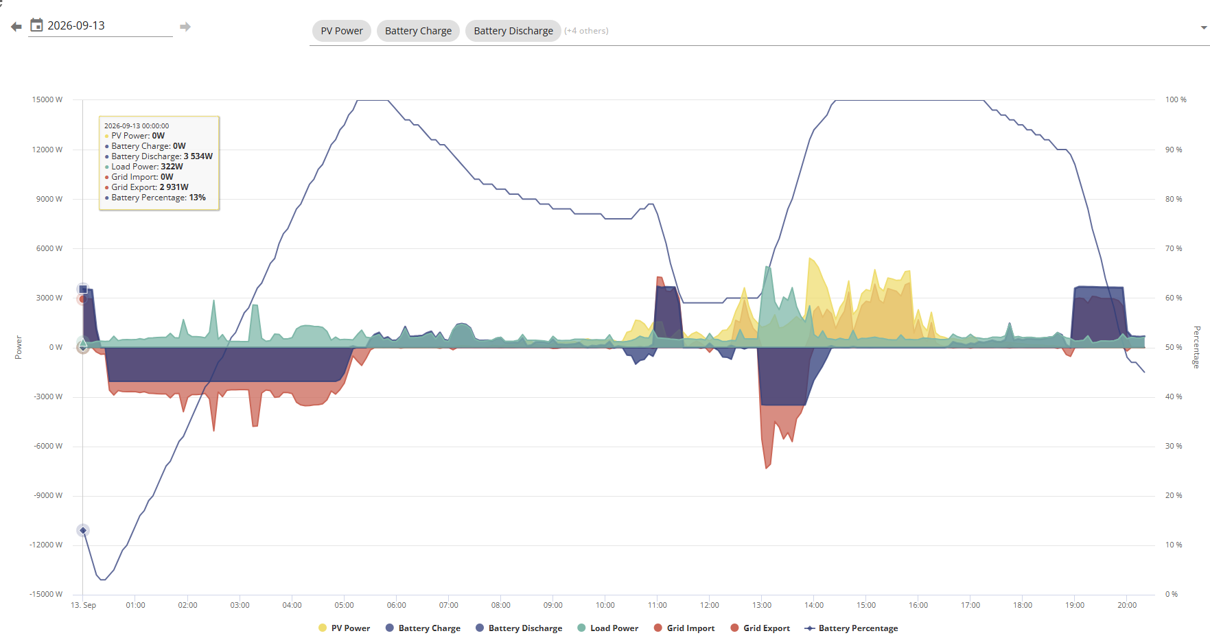1210x640 pixels.
Task: Toggle Battery Charge series in legend
Action: coord(423,628)
